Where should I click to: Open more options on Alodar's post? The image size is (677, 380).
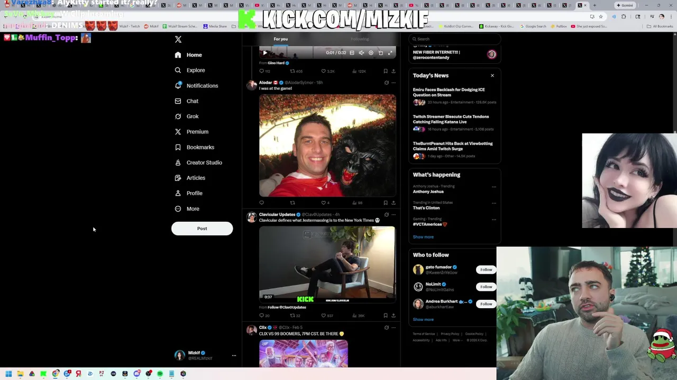[394, 83]
